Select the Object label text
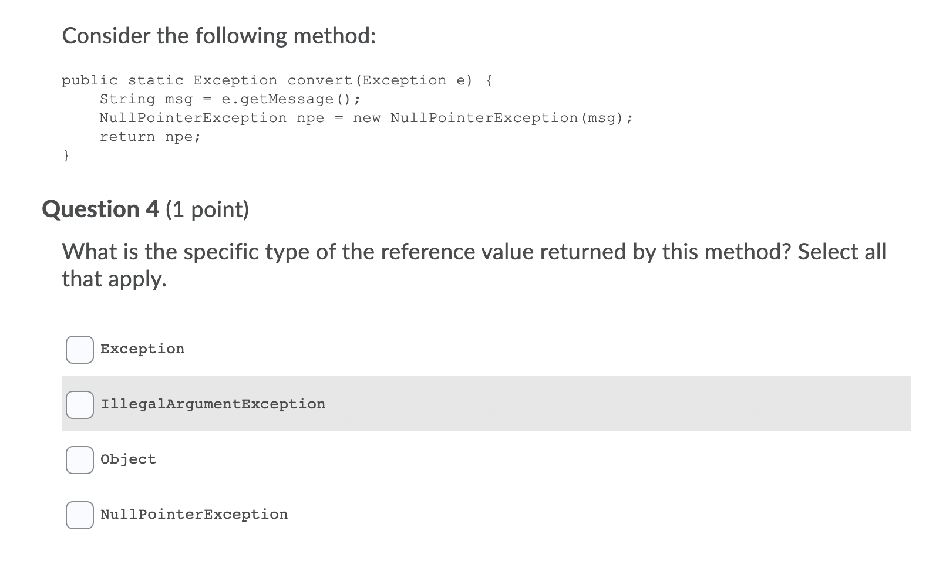The width and height of the screenshot is (936, 568). (x=128, y=459)
